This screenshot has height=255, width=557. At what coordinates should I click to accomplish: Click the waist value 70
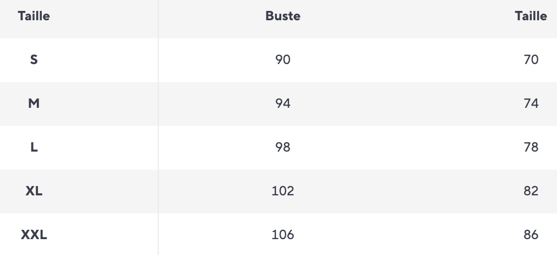pyautogui.click(x=531, y=60)
